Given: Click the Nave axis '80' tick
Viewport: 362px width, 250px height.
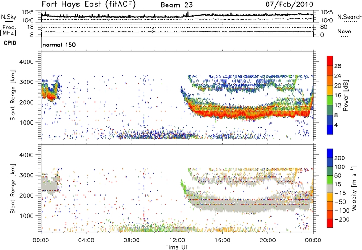Looking at the screenshot, I should click(324, 27).
